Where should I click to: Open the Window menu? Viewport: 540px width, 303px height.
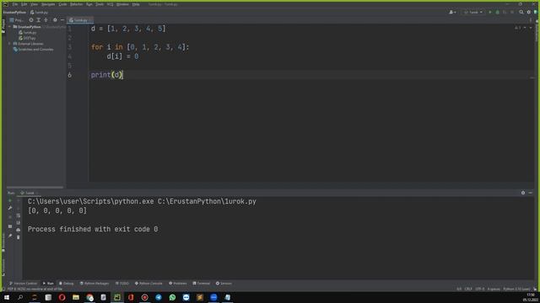pyautogui.click(x=122, y=4)
